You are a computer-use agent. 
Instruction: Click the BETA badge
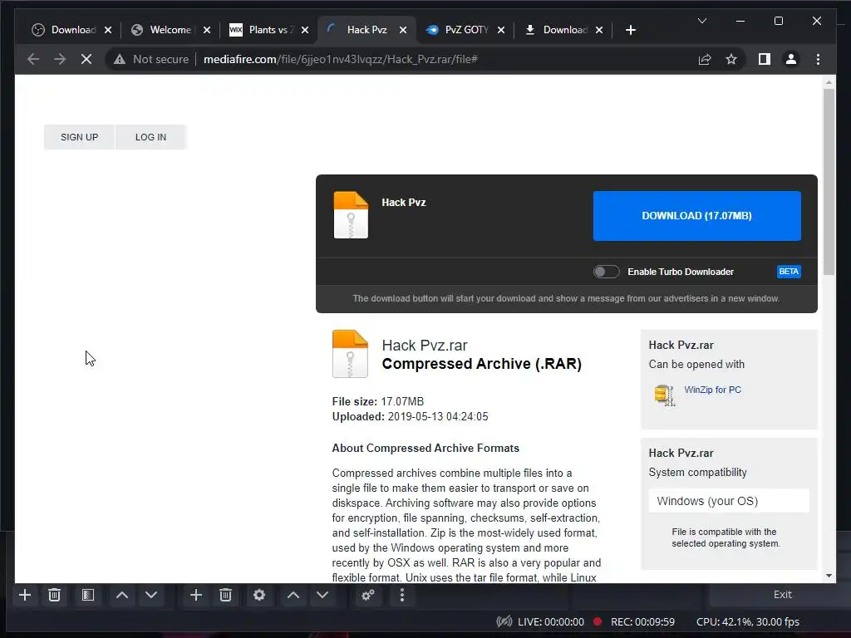click(x=789, y=272)
